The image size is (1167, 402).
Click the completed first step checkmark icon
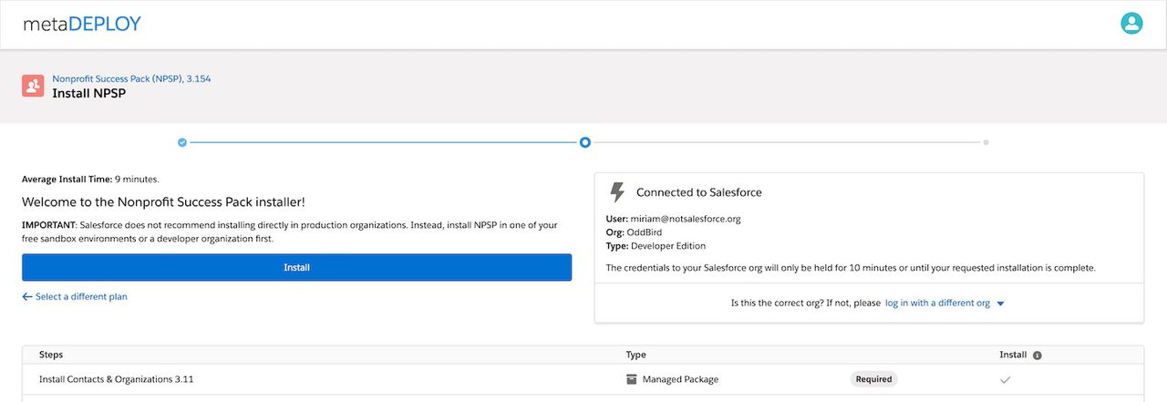coord(182,142)
